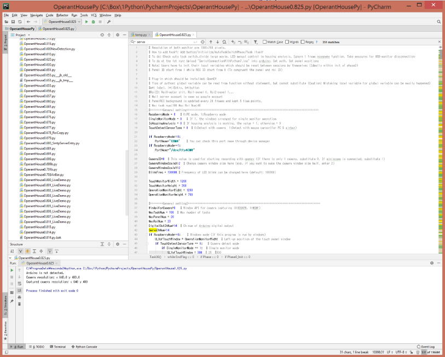Viewport: 445px width, 357px height.
Task: Click the search everywhere magnifier icon
Action: pyautogui.click(x=439, y=21)
